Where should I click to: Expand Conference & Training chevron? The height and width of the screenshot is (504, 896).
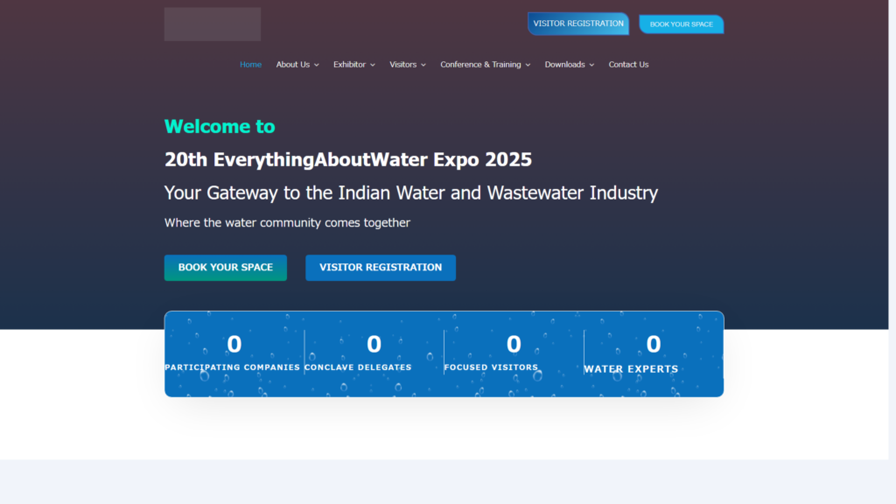[528, 65]
